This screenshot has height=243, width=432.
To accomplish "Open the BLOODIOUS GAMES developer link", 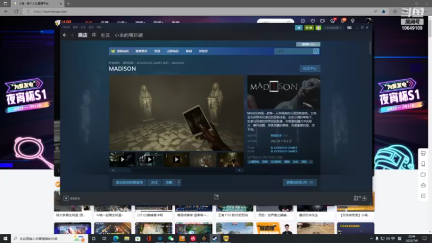I will point(284,147).
